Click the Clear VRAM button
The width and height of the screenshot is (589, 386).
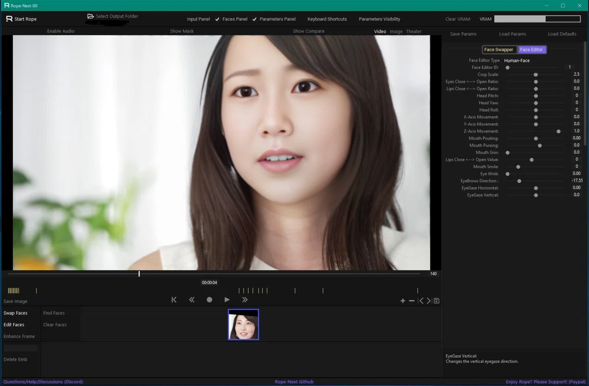(x=457, y=19)
